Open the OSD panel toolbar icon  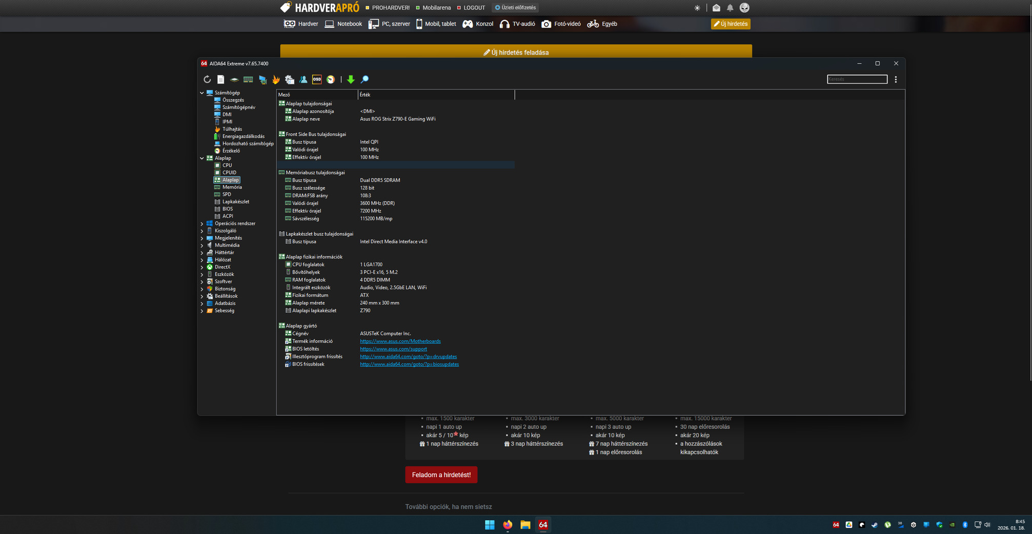click(317, 79)
